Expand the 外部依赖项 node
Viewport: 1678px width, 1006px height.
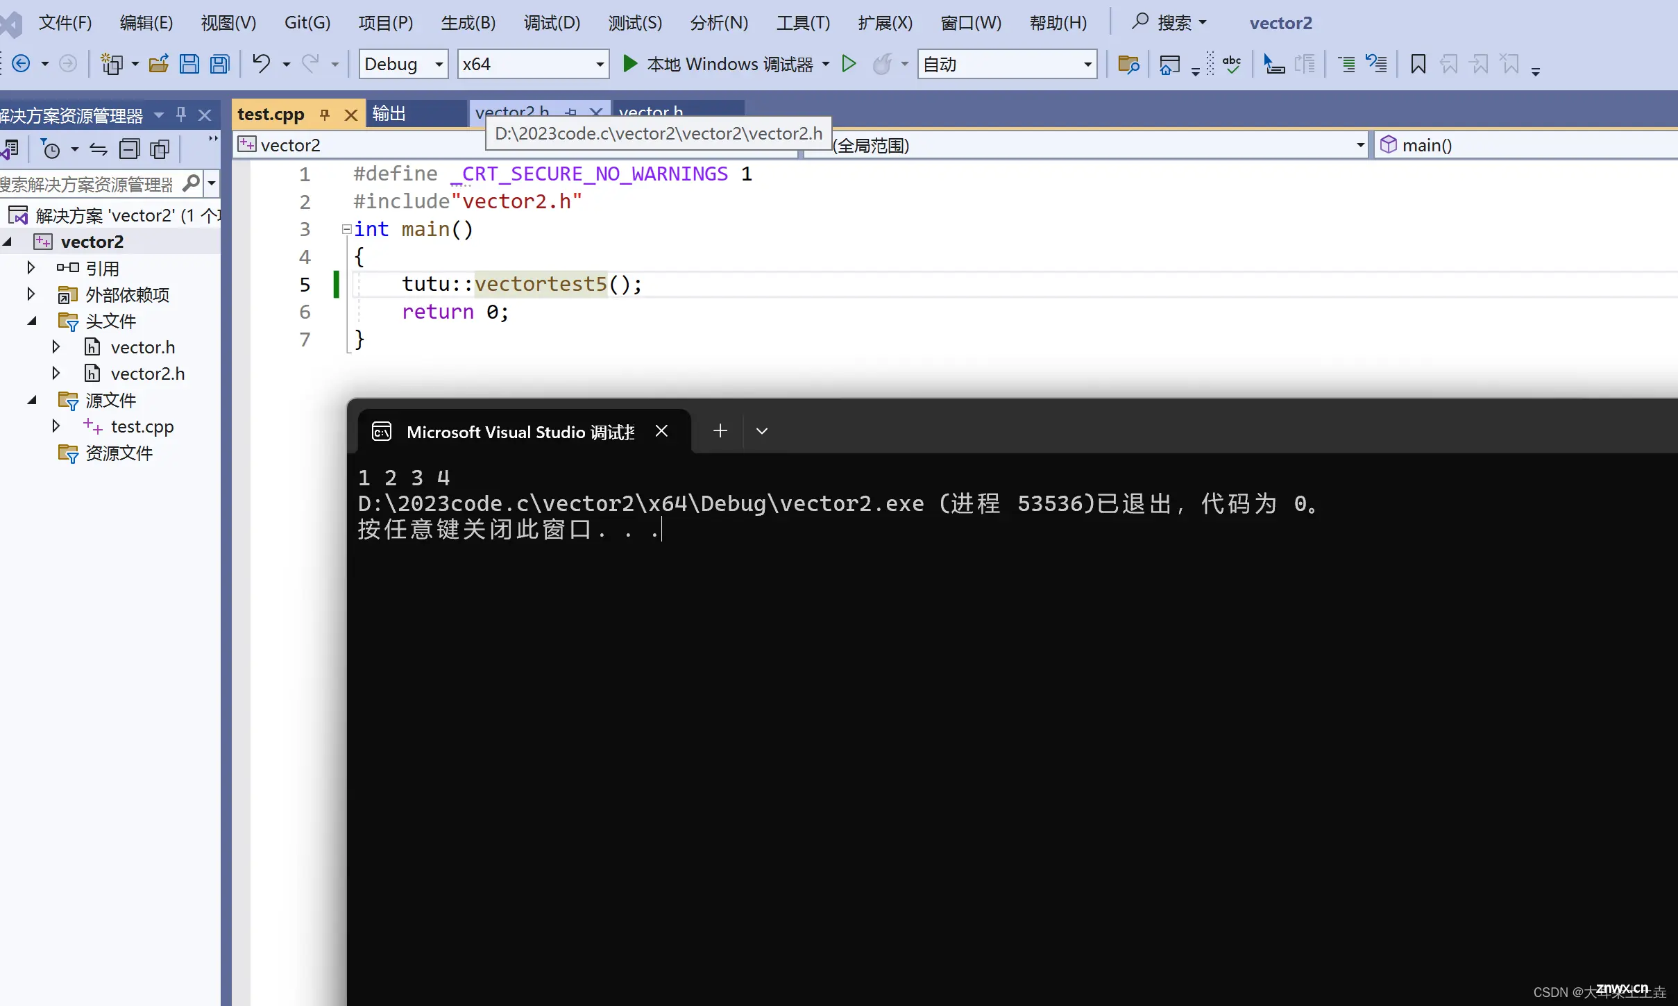(31, 294)
